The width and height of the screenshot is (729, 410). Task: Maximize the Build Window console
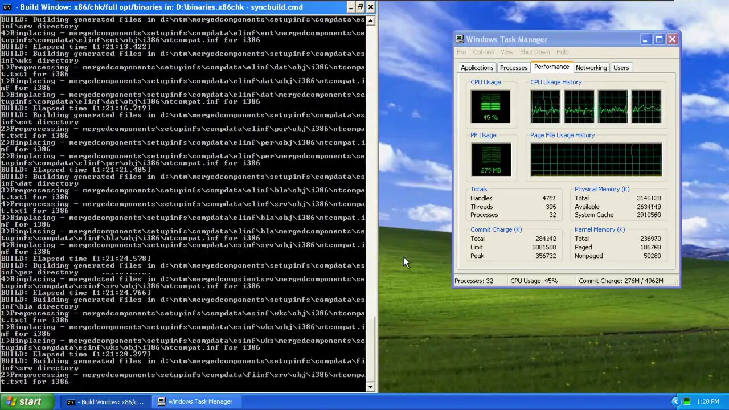(360, 7)
